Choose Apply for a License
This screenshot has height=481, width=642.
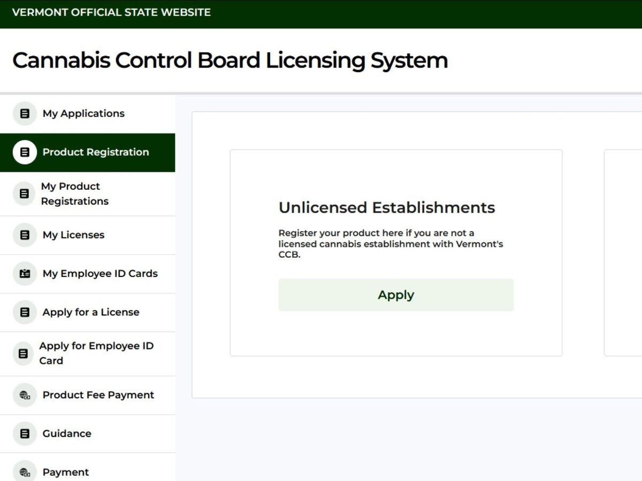(91, 312)
